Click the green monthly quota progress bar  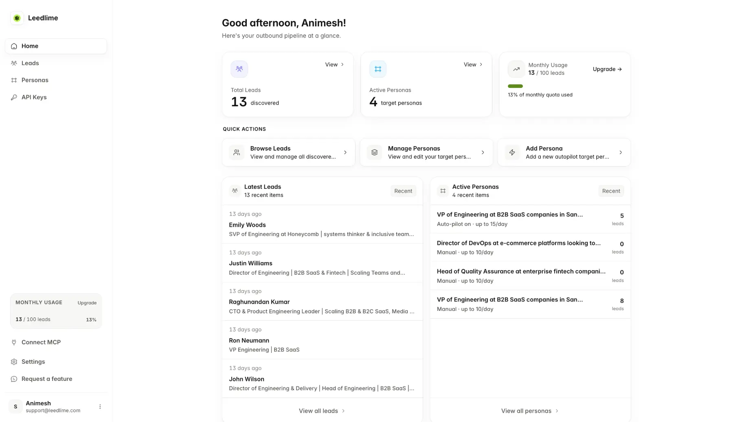(515, 86)
